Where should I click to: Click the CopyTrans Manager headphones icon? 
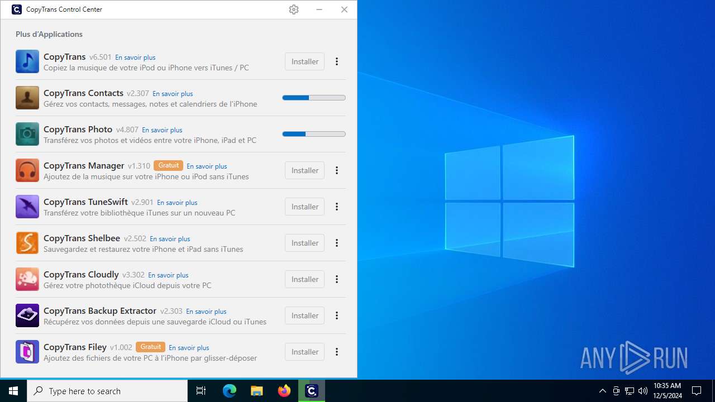coord(27,170)
